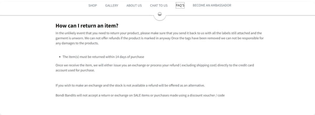Go to the GALLERY page
The height and width of the screenshot is (115, 315).
coord(112,5)
